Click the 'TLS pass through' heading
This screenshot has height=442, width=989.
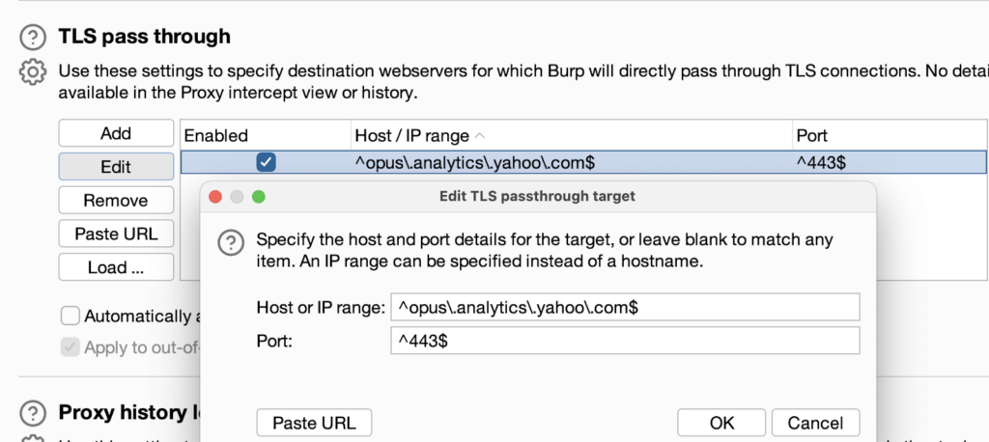pos(145,37)
